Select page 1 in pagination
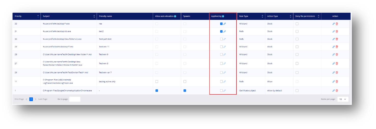 [31, 99]
